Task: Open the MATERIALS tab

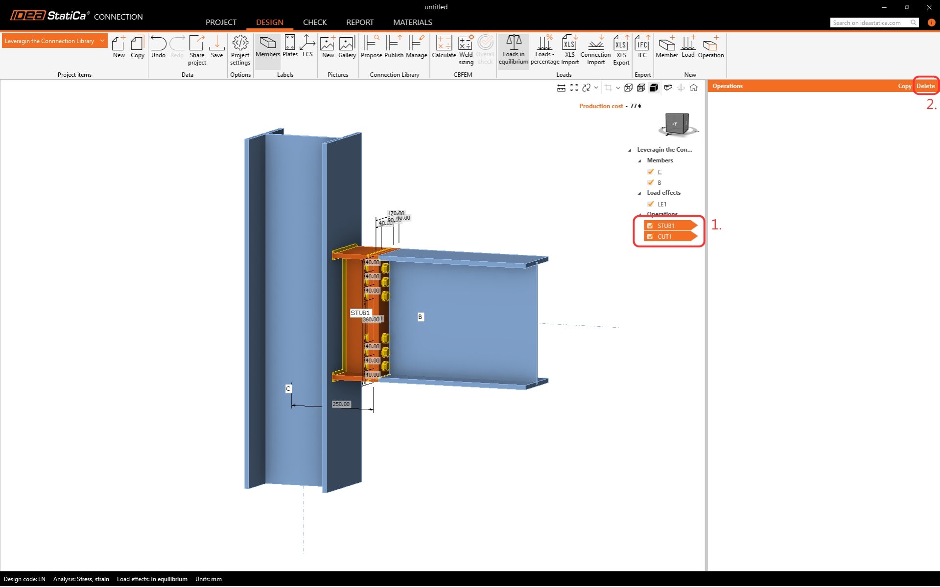Action: click(412, 23)
